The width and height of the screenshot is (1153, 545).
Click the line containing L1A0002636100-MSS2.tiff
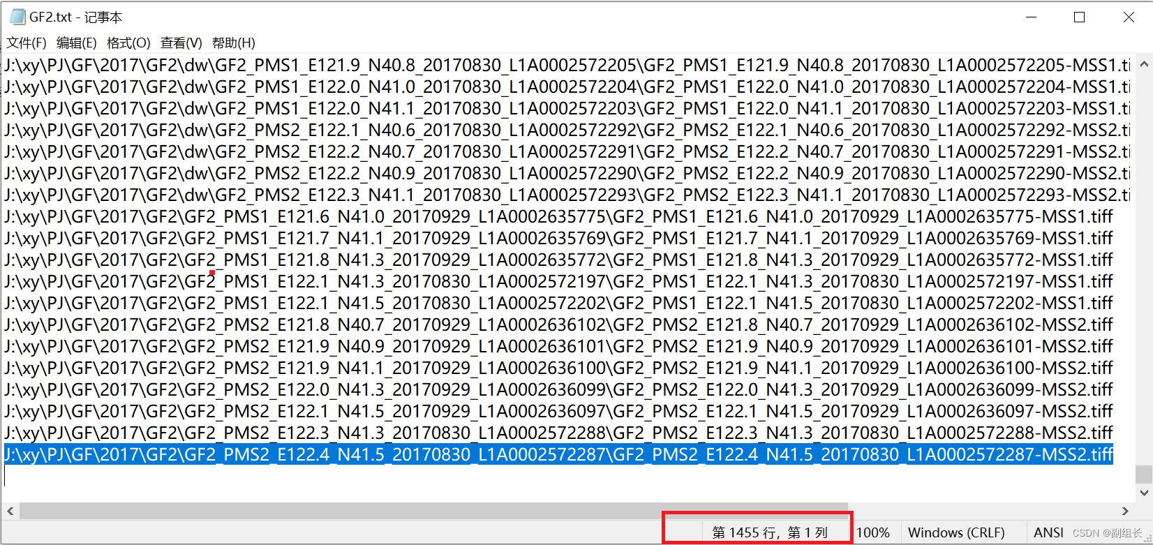tap(558, 368)
